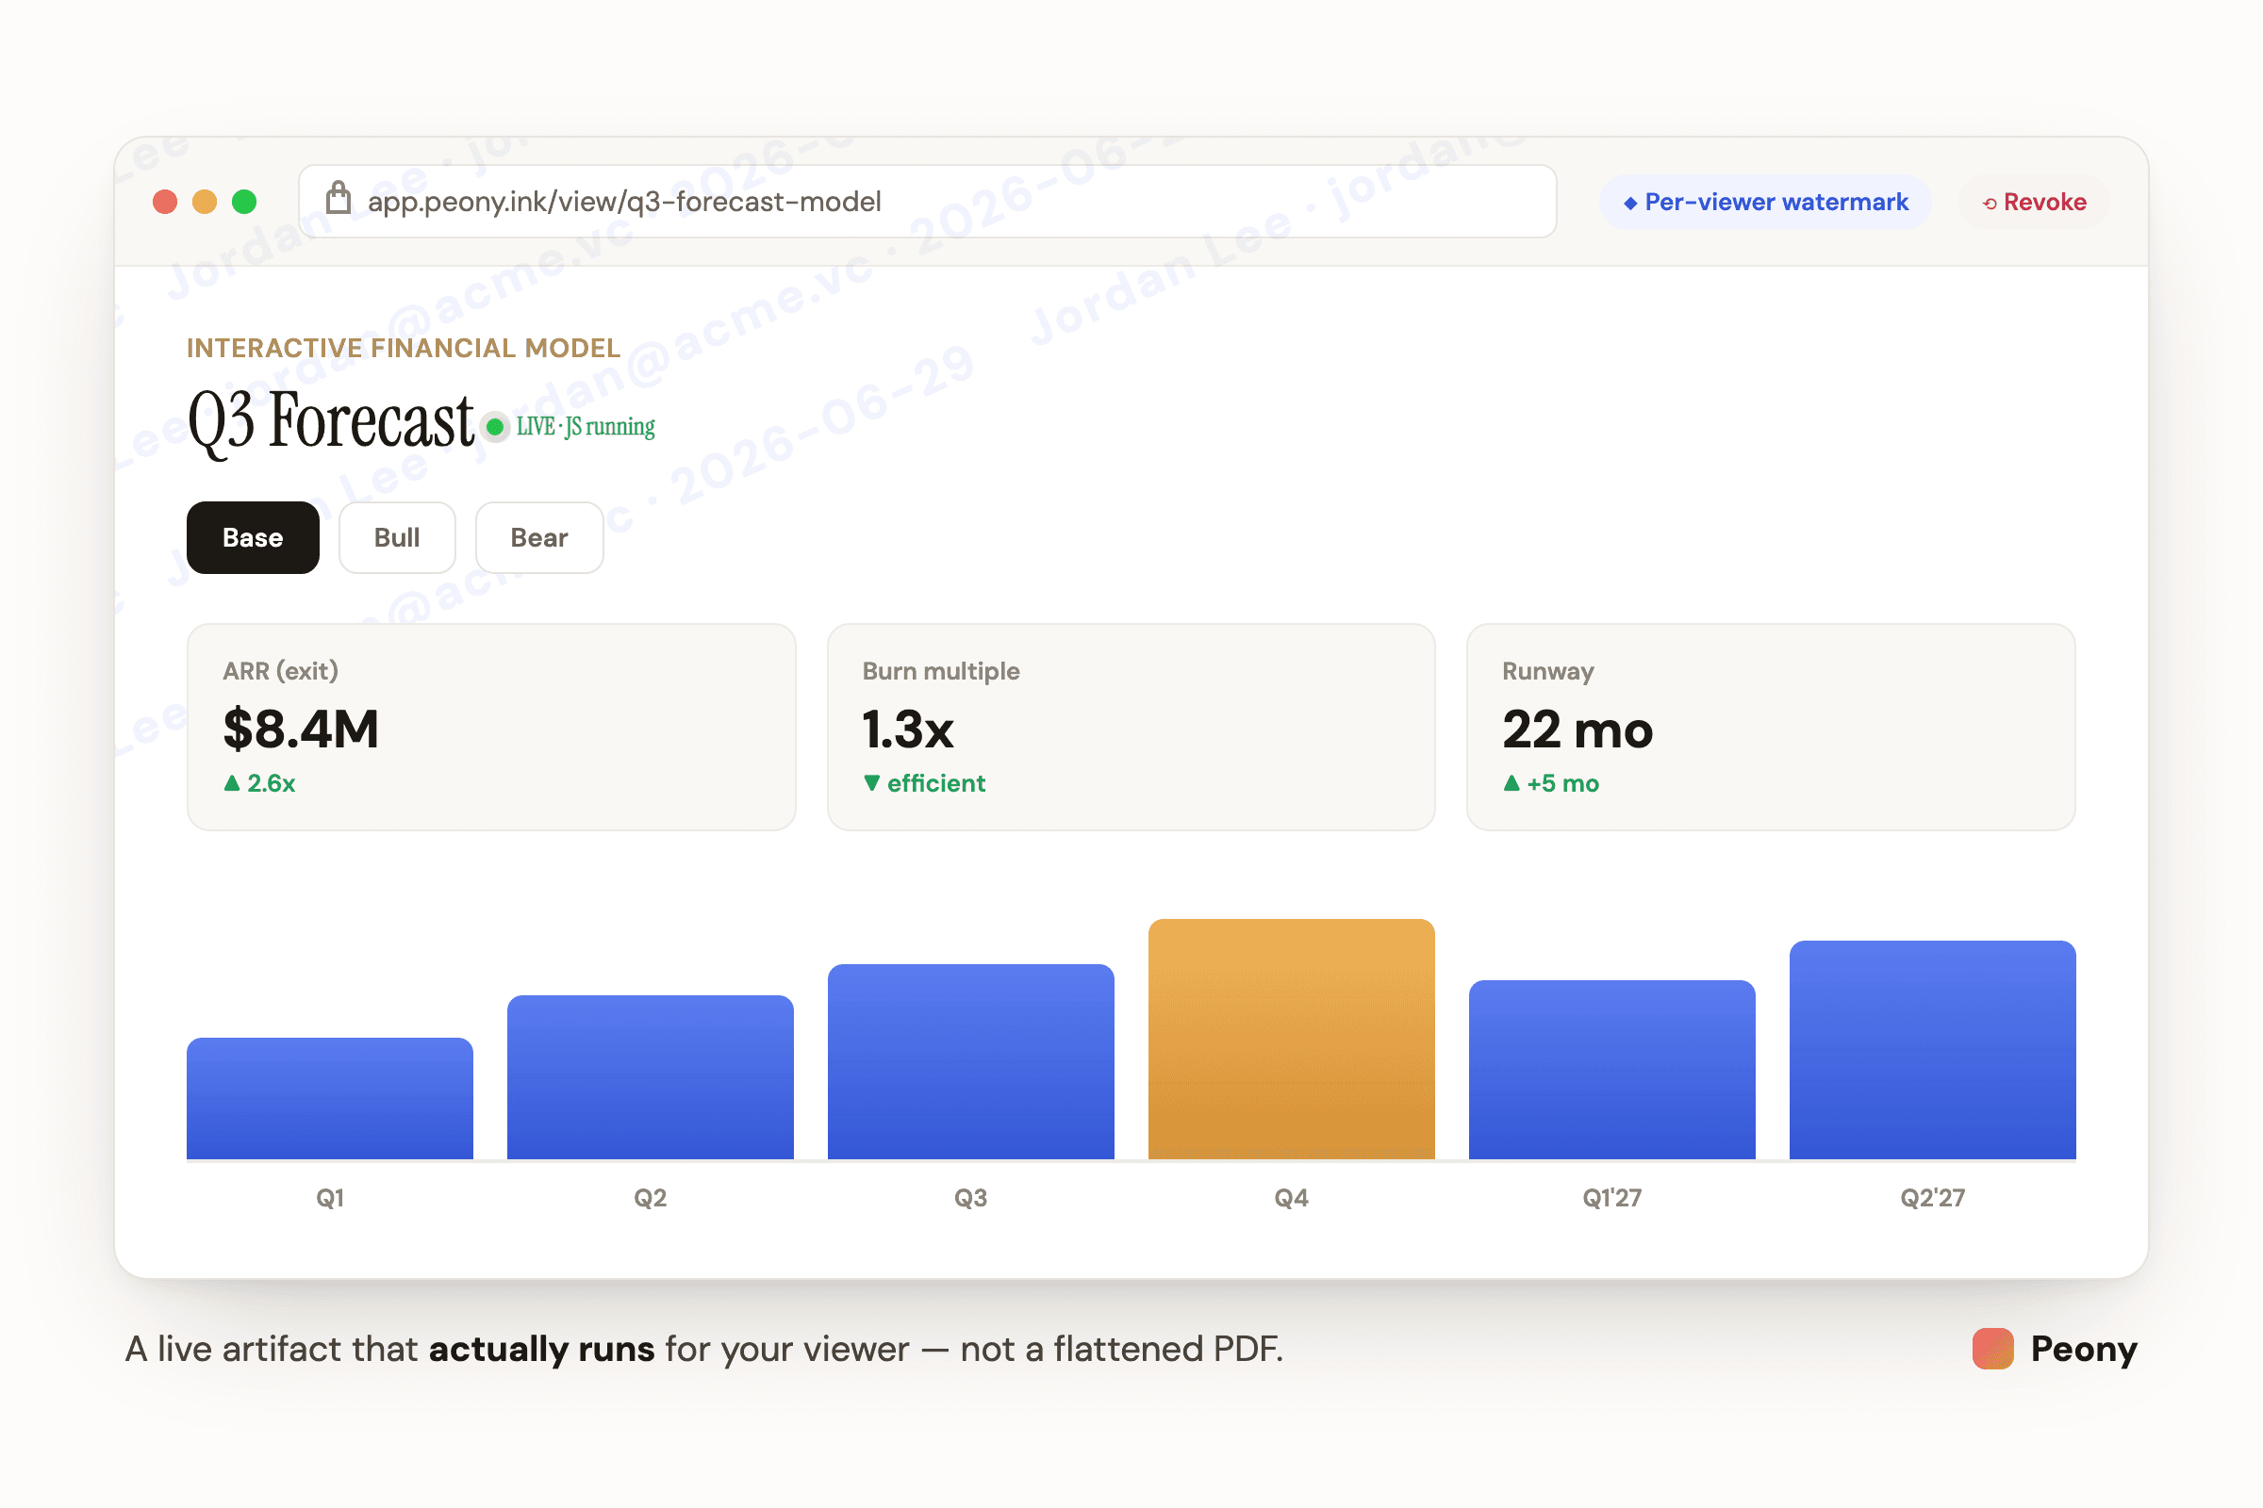This screenshot has width=2263, height=1508.
Task: Click the "Q4" axis label
Action: coord(1291,1198)
